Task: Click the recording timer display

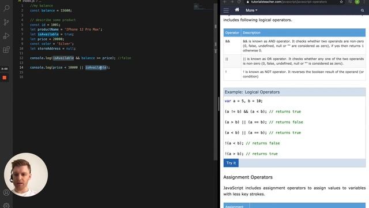Action: point(5,69)
